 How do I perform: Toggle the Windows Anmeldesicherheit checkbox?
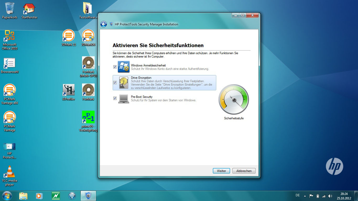click(x=115, y=67)
